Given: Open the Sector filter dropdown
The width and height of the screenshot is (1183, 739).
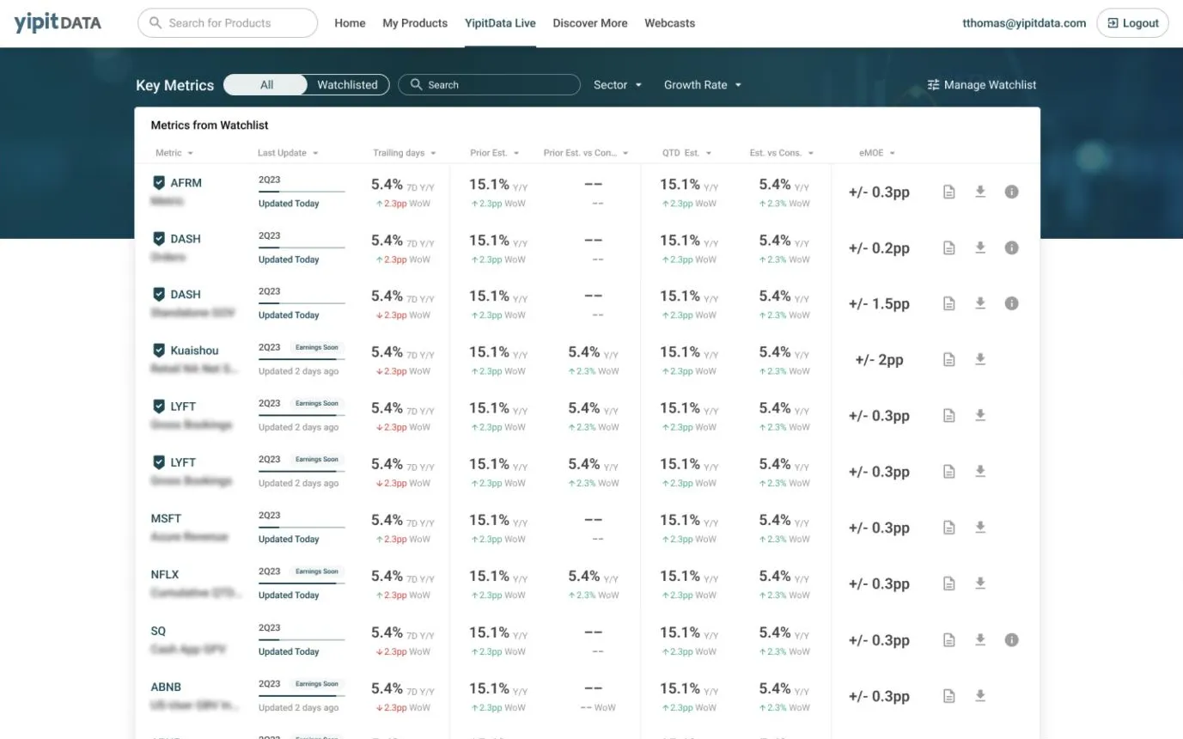Looking at the screenshot, I should point(618,85).
